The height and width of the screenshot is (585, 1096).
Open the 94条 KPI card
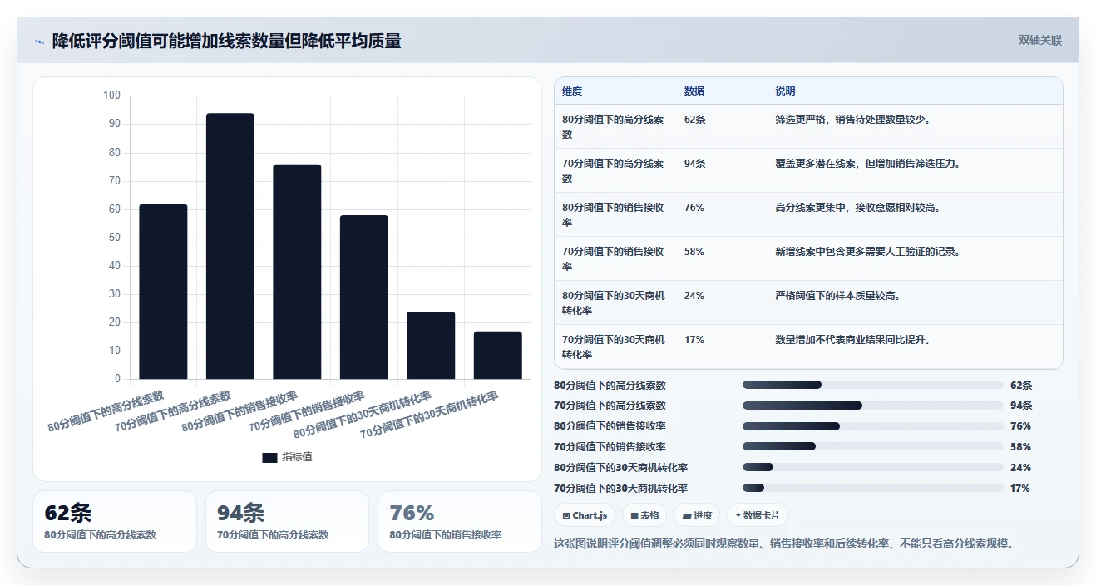287,521
